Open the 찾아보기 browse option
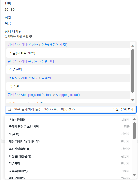This screenshot has height=180, width=138. (127, 109)
